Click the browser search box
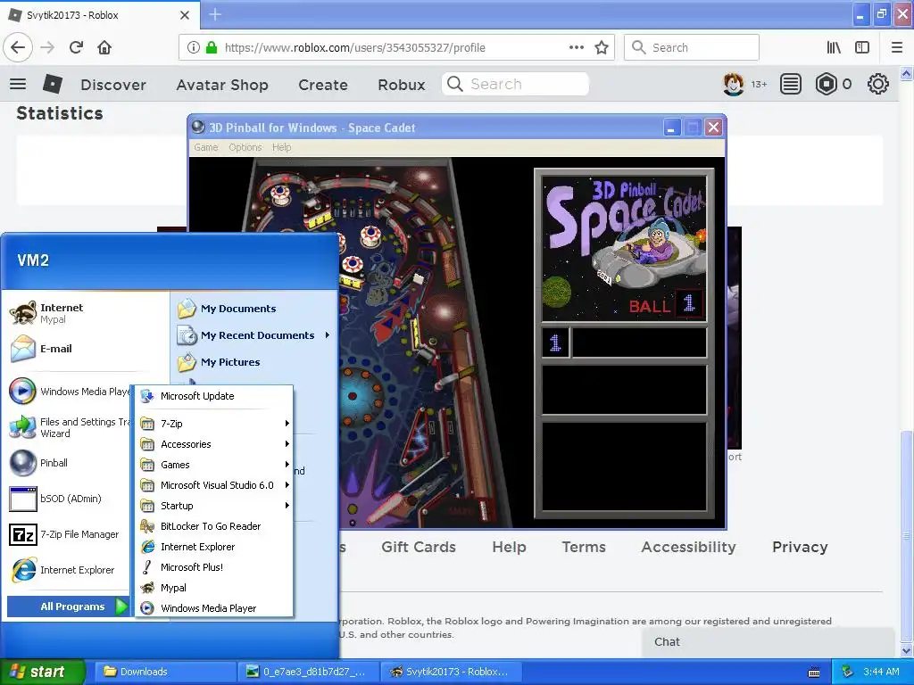Image resolution: width=914 pixels, height=685 pixels. (x=692, y=48)
